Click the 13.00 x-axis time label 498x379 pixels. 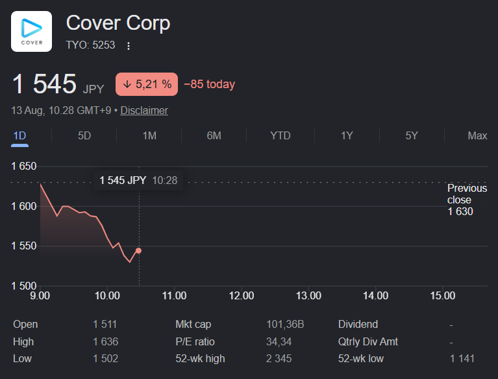pyautogui.click(x=308, y=295)
